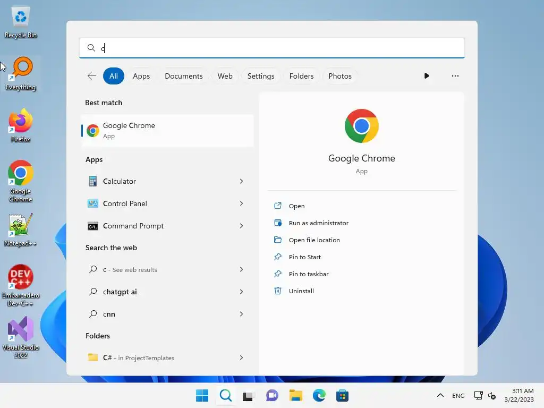Viewport: 544px width, 408px height.
Task: Open the network status tray icon
Action: pos(479,395)
